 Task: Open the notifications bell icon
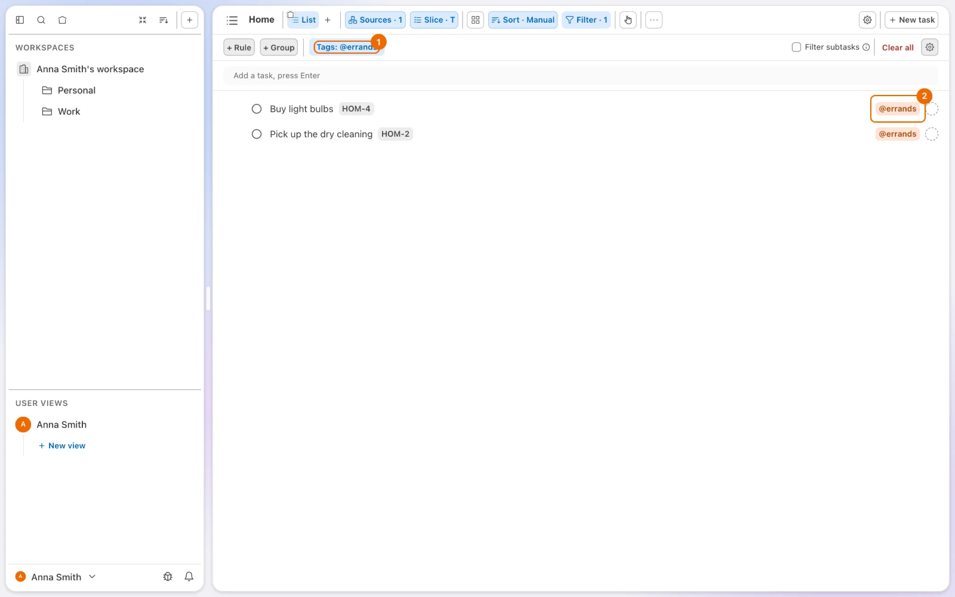189,577
